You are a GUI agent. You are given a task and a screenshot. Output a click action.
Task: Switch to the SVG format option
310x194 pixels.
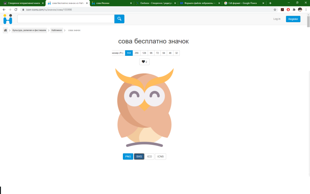click(139, 156)
